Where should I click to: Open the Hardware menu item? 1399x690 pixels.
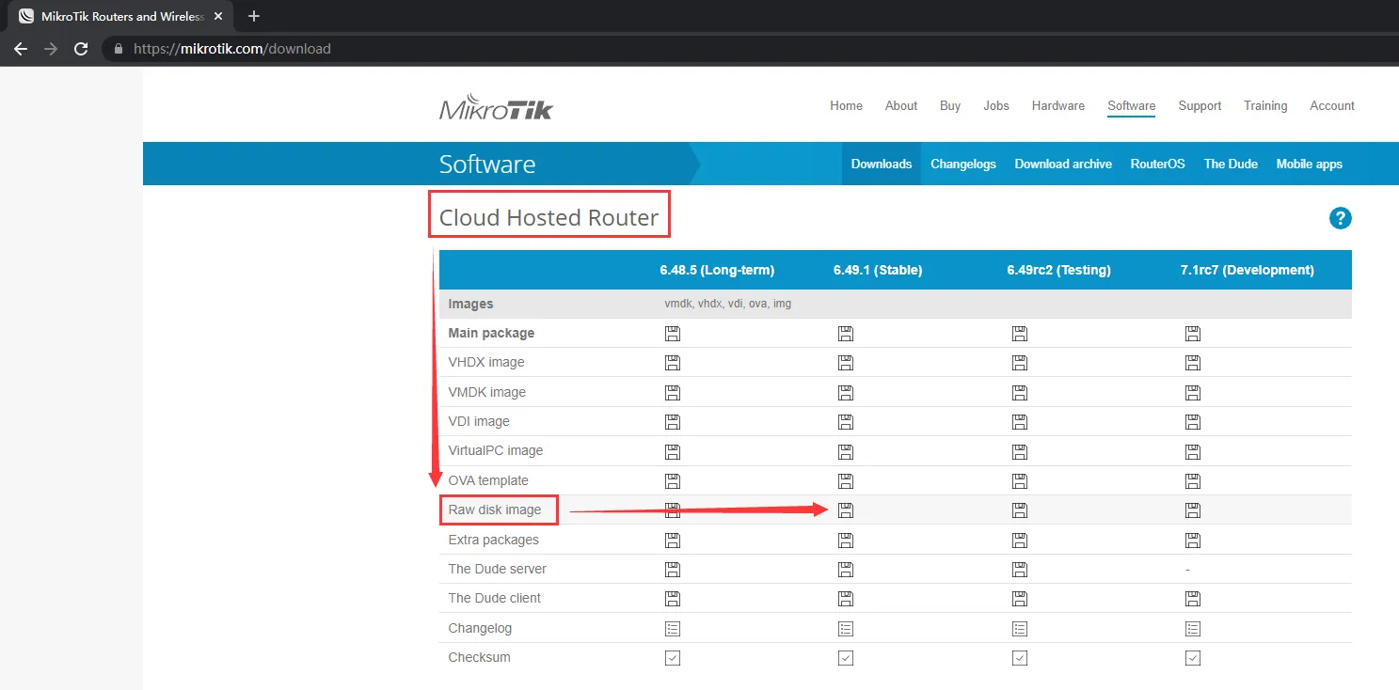(x=1057, y=105)
